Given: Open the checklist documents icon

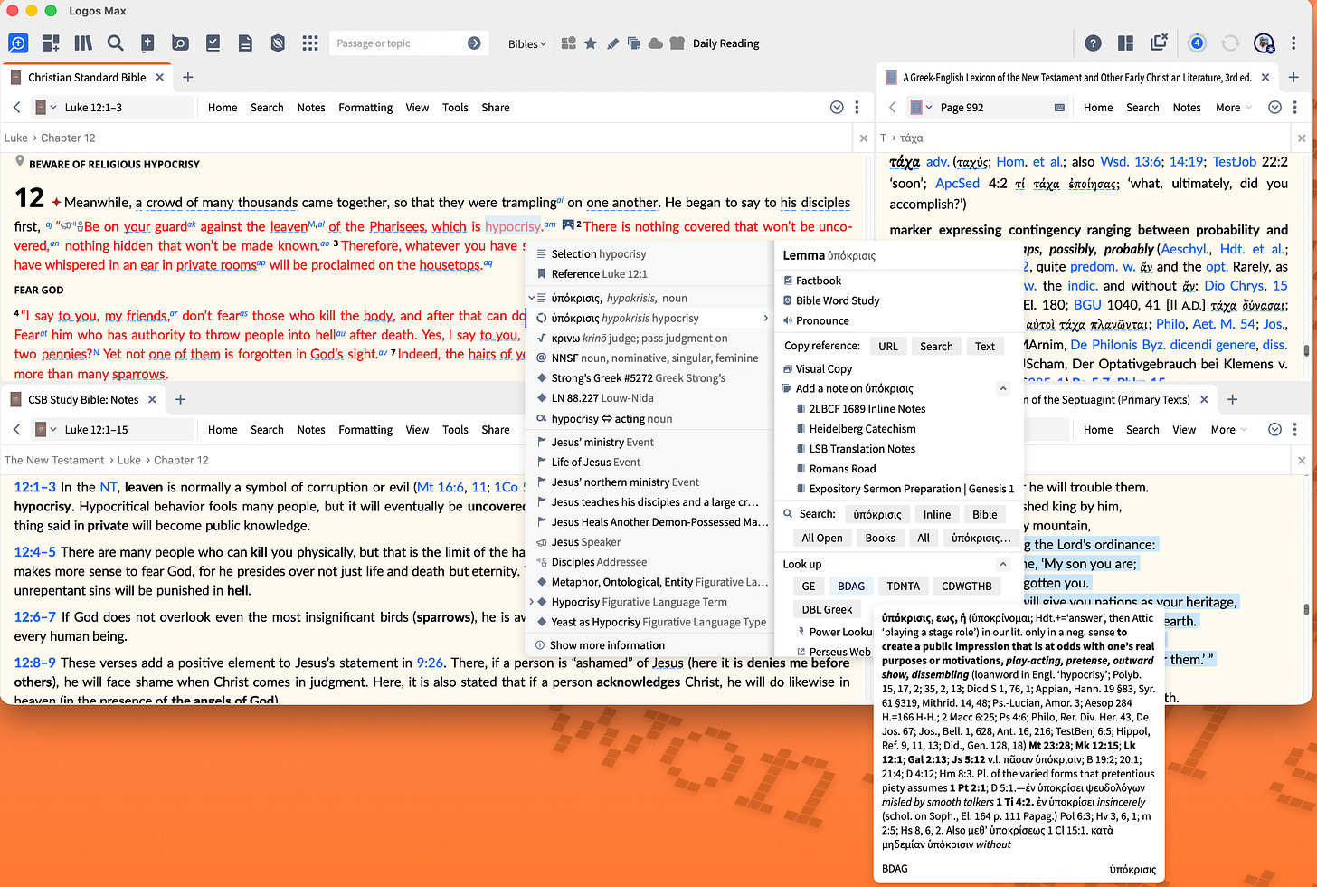Looking at the screenshot, I should 213,43.
